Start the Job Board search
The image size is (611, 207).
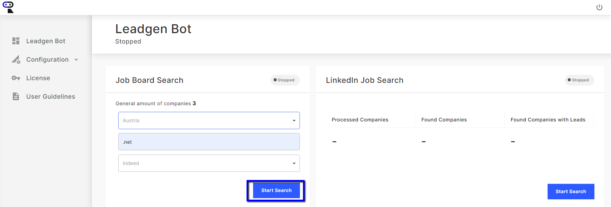coord(276,190)
